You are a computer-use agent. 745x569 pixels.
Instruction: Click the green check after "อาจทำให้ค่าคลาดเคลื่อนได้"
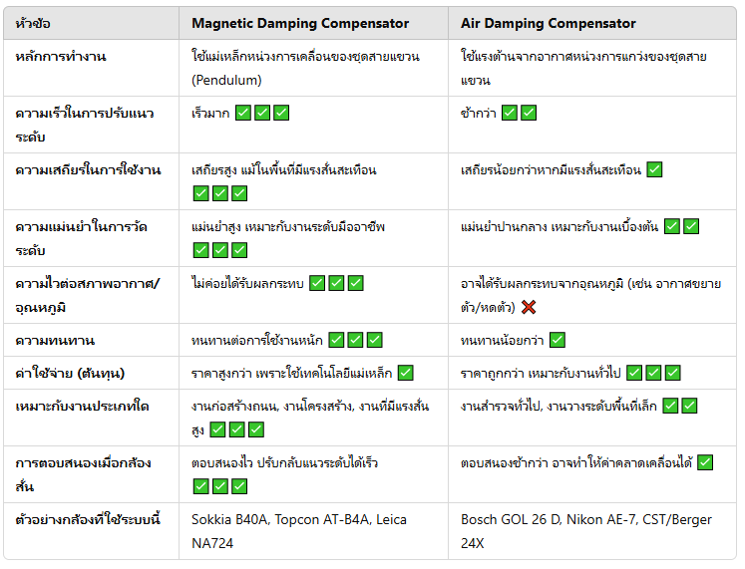click(x=705, y=462)
